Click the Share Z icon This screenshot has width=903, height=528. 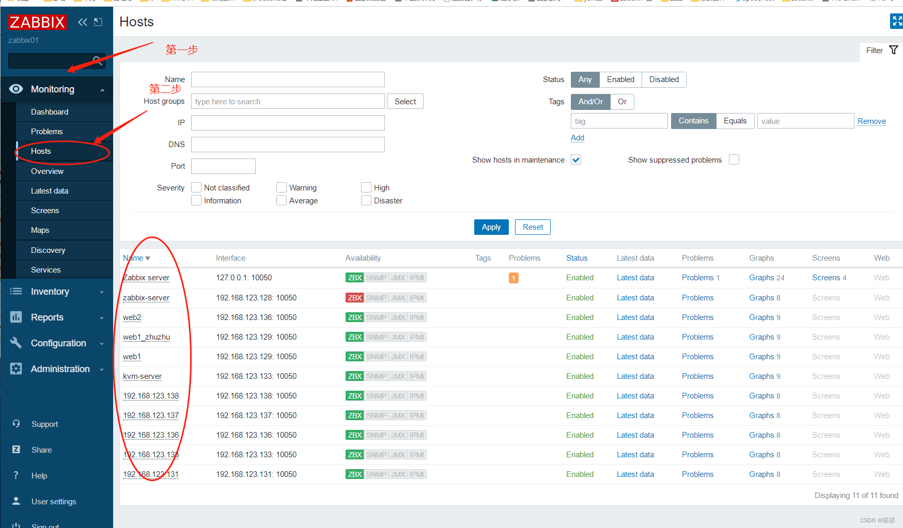tap(16, 450)
